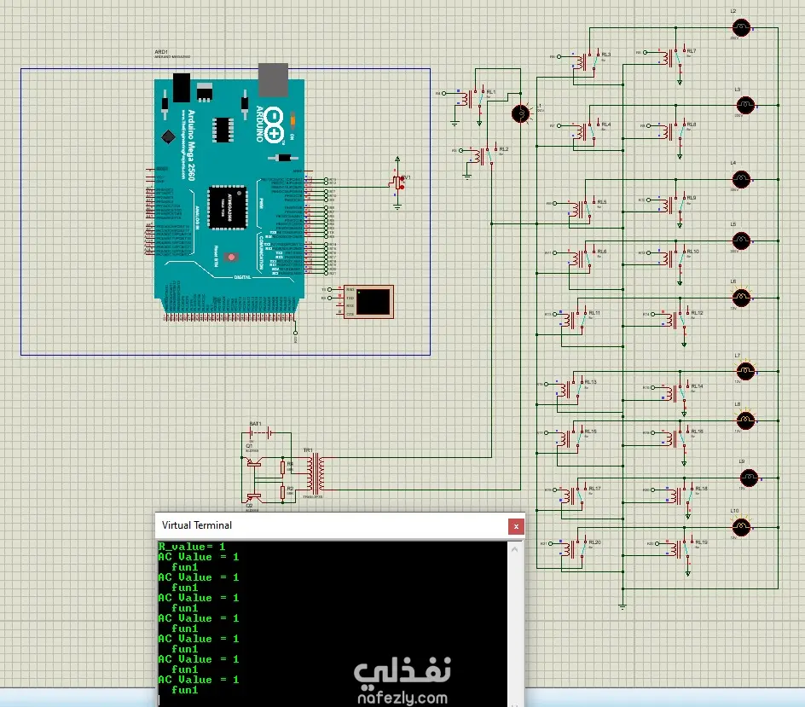Select lamp L9
The height and width of the screenshot is (707, 805).
749,478
